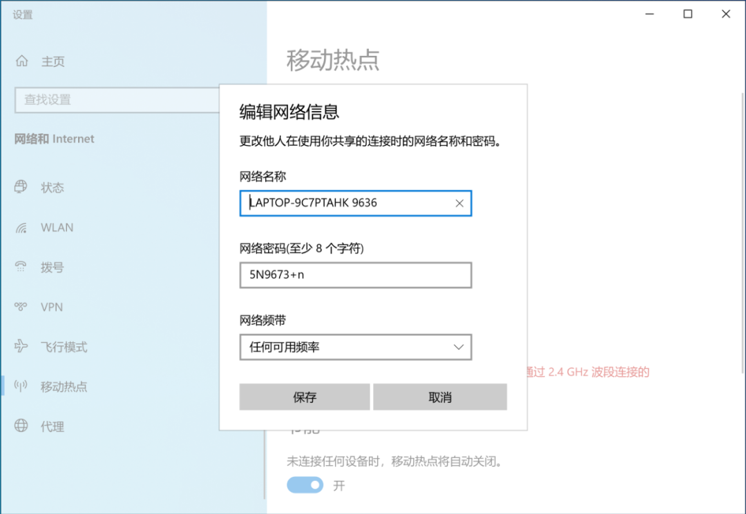The image size is (746, 514).
Task: Click the 网络名称 input field
Action: point(356,204)
